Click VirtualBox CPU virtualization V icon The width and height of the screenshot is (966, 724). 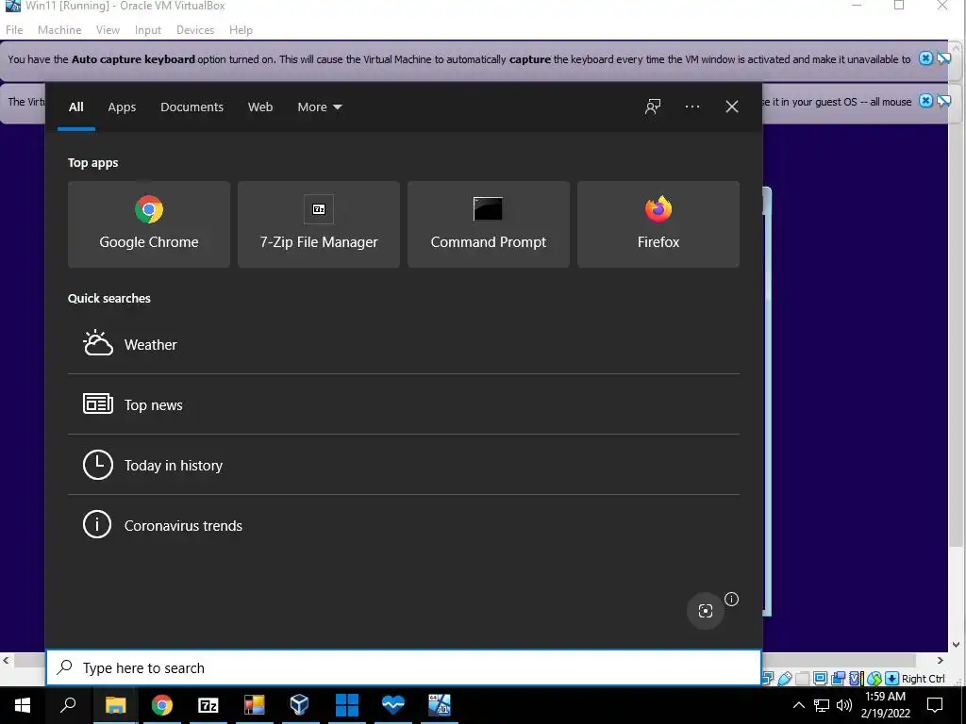(856, 679)
